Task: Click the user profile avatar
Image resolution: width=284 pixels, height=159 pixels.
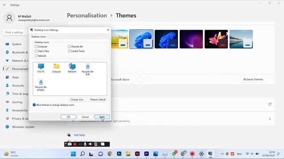Action: coord(9,18)
